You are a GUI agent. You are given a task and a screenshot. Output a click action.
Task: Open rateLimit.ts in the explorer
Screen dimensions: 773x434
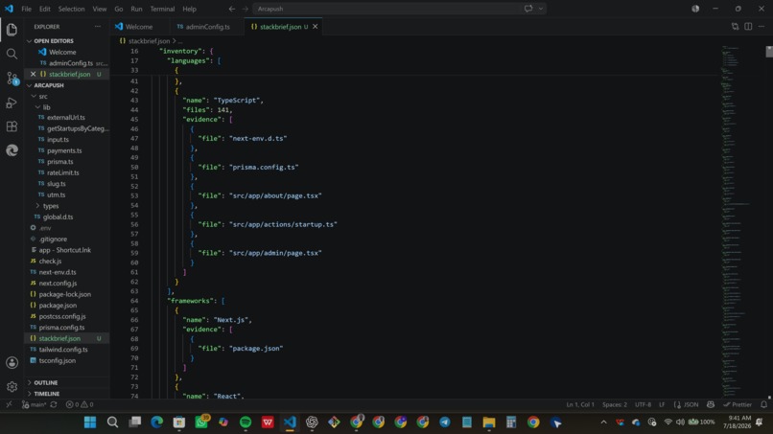pos(62,172)
